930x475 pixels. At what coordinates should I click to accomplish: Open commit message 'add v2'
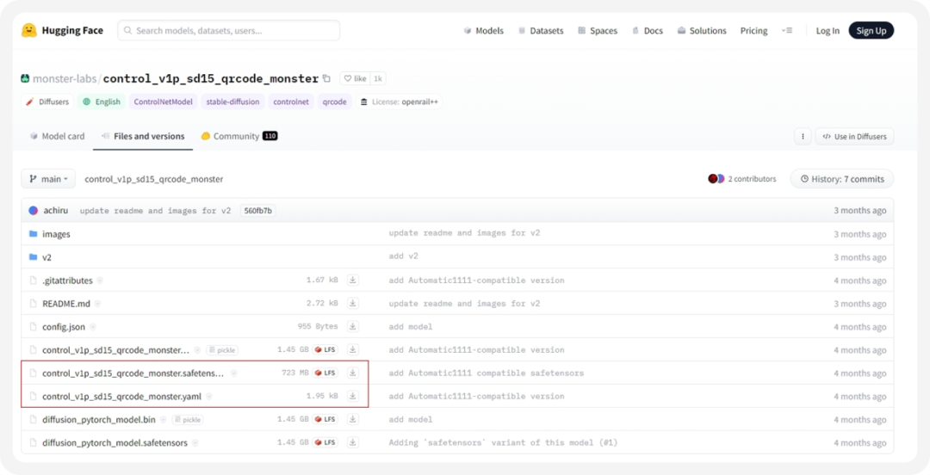401,257
